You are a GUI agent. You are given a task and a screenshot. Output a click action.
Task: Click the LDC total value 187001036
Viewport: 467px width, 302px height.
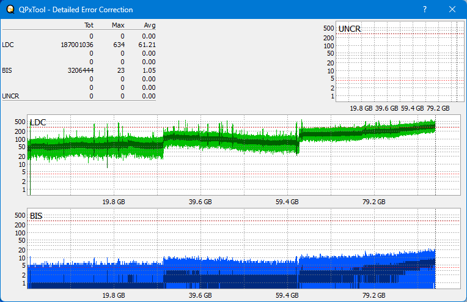tap(77, 45)
